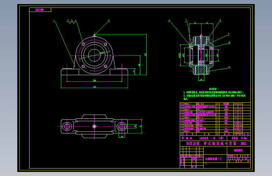This screenshot has height=176, width=272.
Task: Click the '17.5kg' total weight text
Action: tap(244, 138)
